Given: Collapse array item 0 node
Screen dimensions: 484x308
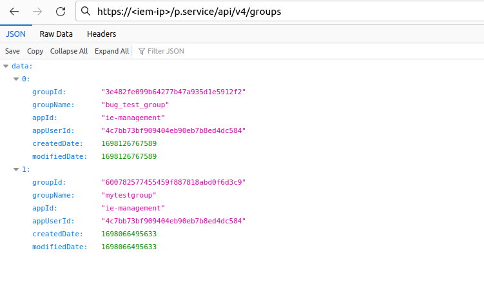Looking at the screenshot, I should tap(16, 79).
